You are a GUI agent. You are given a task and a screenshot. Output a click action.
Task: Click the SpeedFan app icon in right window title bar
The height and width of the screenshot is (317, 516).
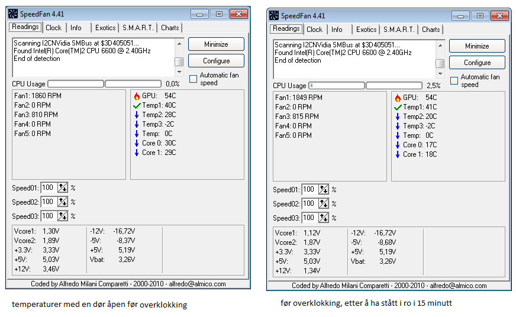click(274, 15)
